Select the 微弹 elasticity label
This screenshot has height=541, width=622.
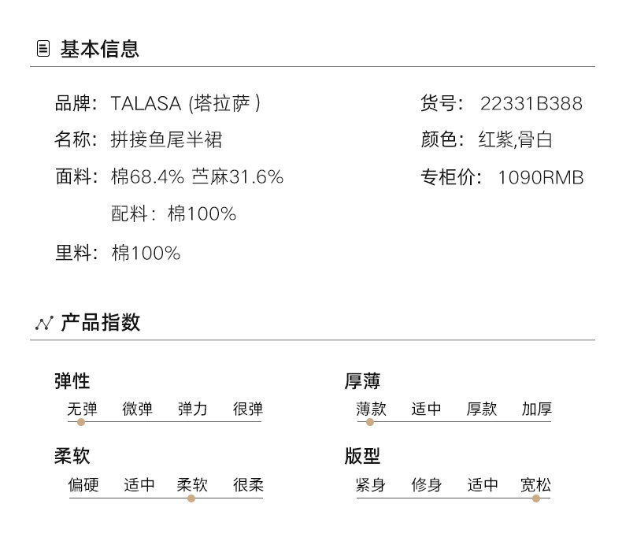click(137, 409)
